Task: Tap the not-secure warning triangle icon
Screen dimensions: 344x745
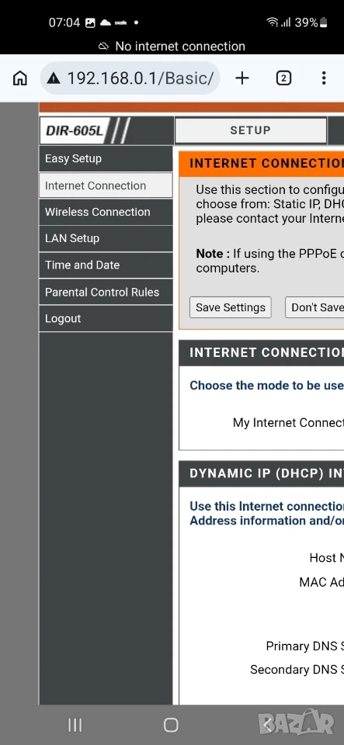Action: click(54, 79)
